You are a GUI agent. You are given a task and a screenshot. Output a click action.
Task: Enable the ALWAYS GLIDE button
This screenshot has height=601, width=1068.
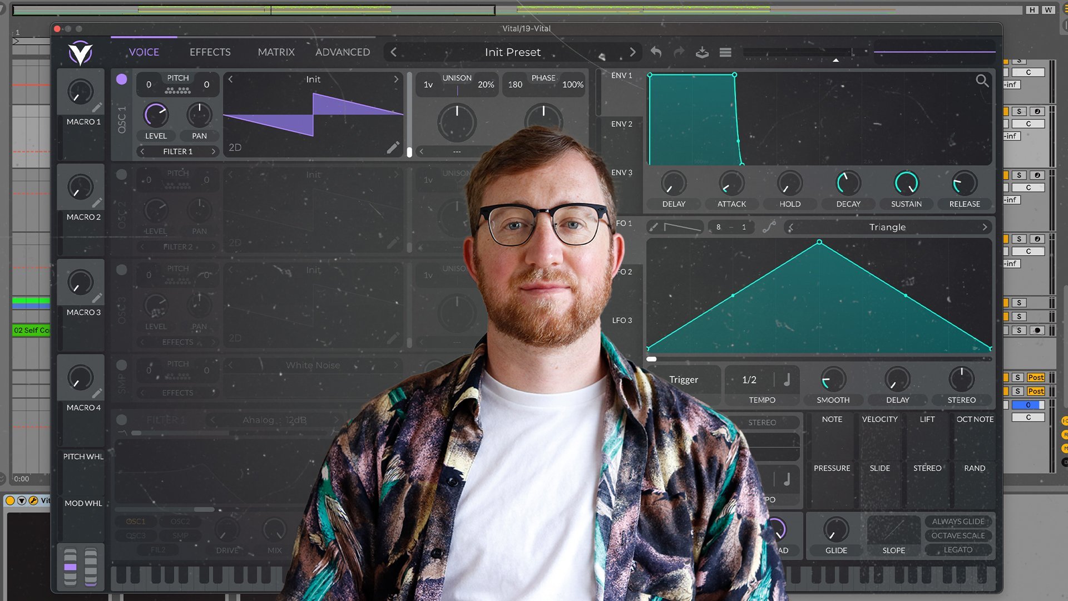[x=958, y=521]
